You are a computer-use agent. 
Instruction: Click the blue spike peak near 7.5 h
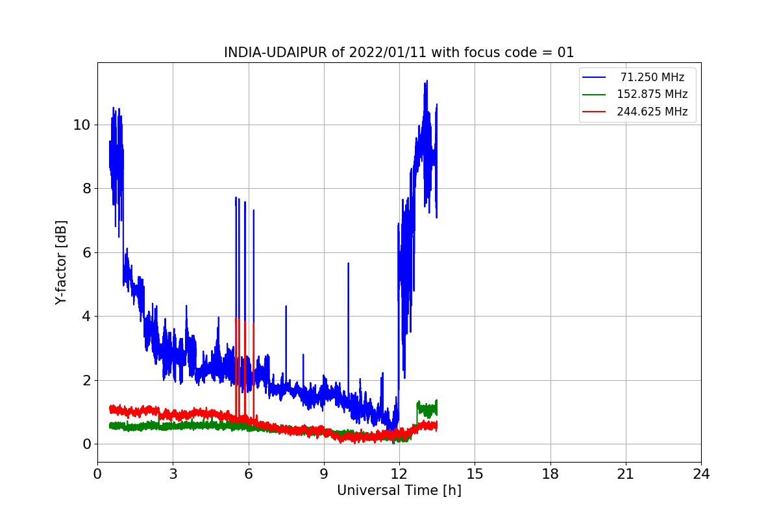[286, 306]
